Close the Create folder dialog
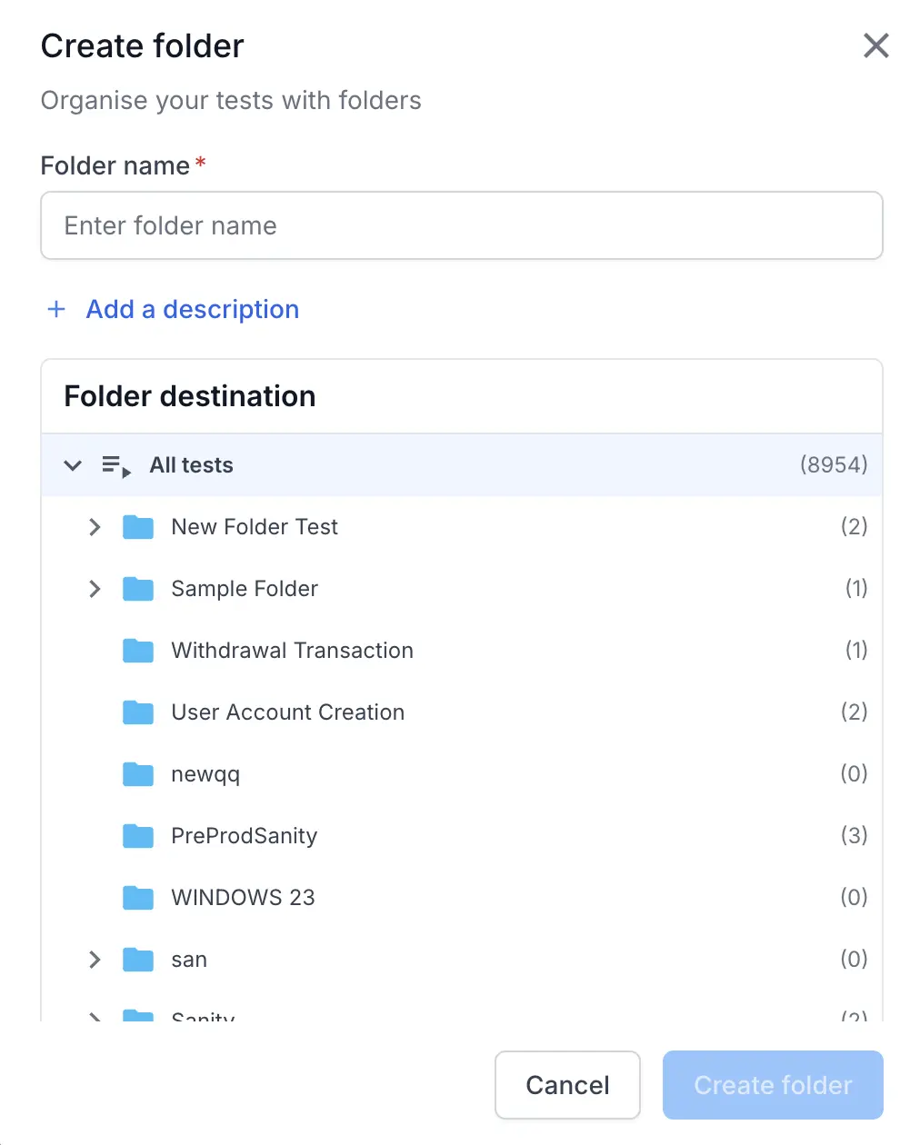Image resolution: width=920 pixels, height=1145 pixels. [875, 45]
